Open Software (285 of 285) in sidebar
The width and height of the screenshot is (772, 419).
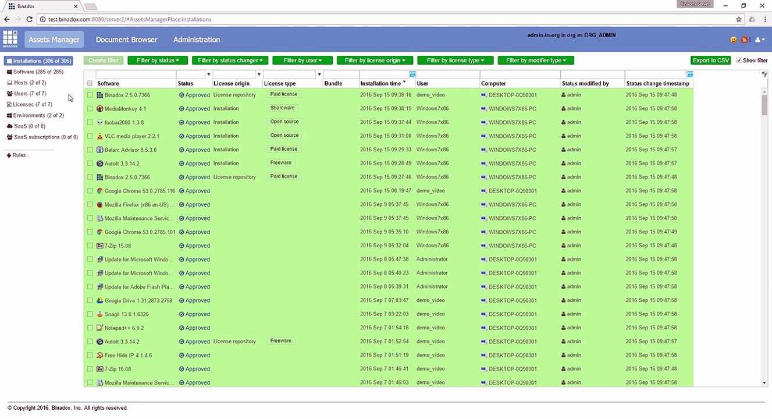click(x=35, y=72)
